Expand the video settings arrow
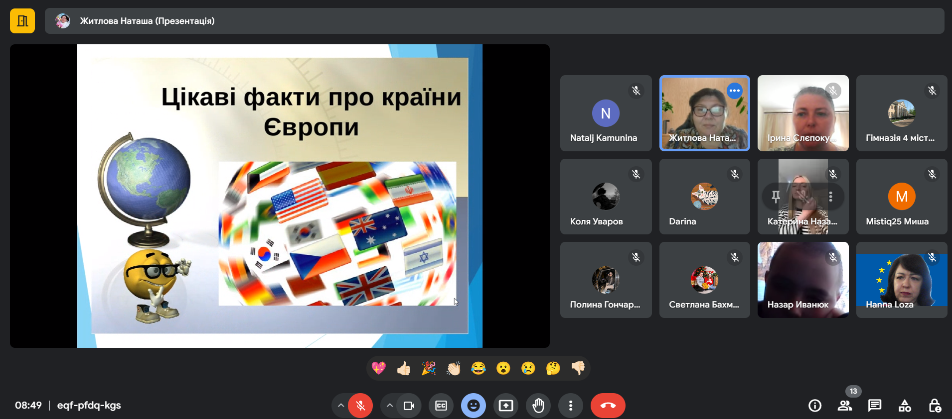Screen dimensions: 952x419 [390, 406]
